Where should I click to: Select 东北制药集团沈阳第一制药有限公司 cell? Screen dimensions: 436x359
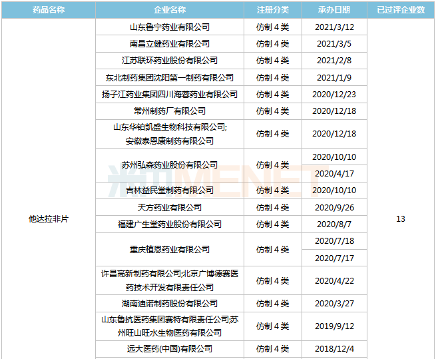click(x=170, y=78)
